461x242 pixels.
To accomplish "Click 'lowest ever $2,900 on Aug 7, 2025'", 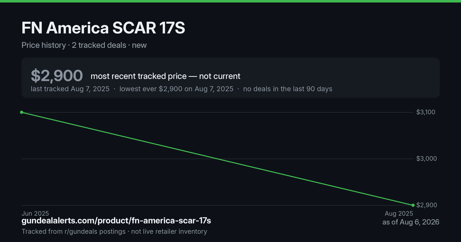I will click(176, 89).
